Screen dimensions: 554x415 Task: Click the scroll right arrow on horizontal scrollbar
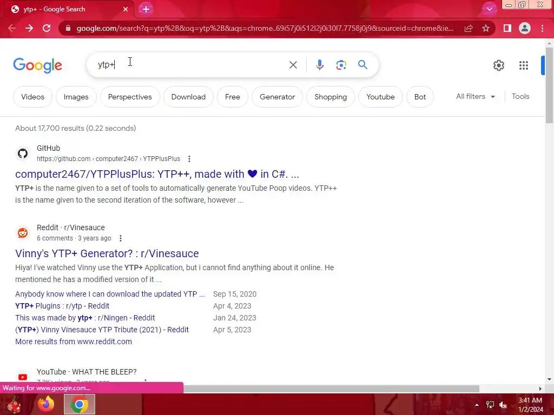(x=540, y=389)
